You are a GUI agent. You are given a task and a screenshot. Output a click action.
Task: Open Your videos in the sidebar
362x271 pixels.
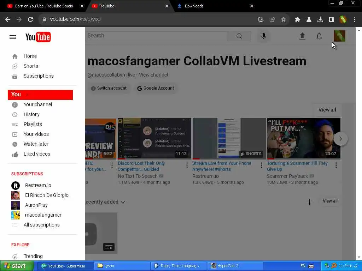[x=36, y=134]
